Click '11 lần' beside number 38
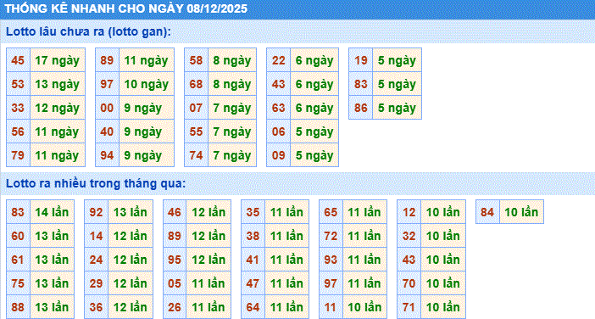595x319 pixels. click(286, 236)
